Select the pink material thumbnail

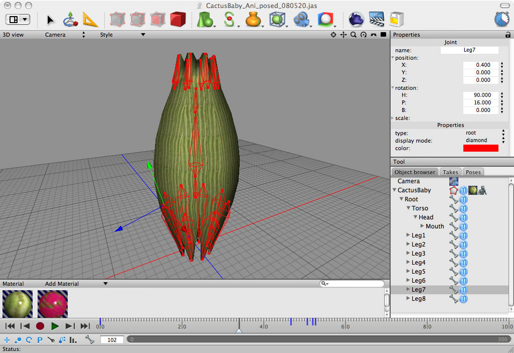pyautogui.click(x=52, y=304)
